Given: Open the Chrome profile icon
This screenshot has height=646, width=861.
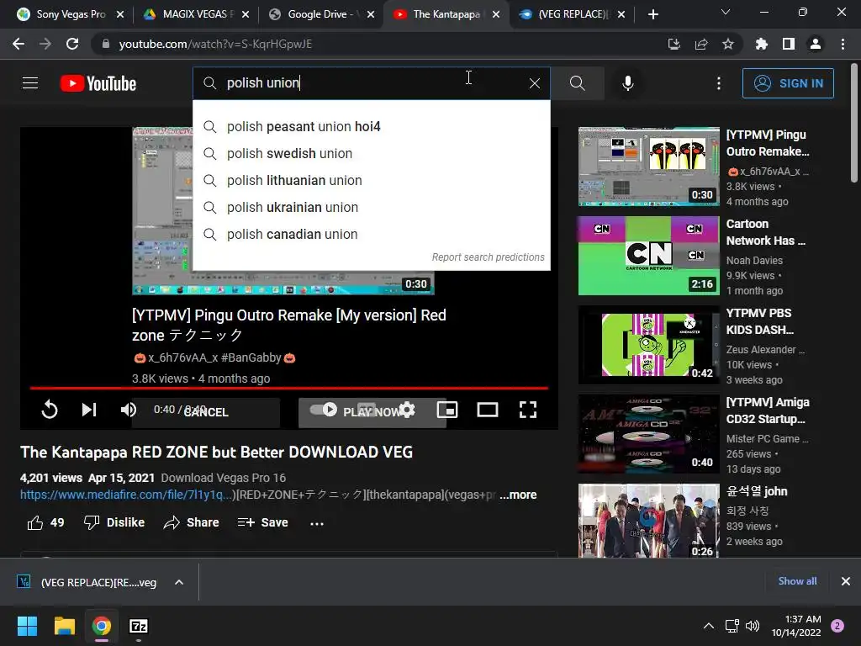Looking at the screenshot, I should [816, 44].
